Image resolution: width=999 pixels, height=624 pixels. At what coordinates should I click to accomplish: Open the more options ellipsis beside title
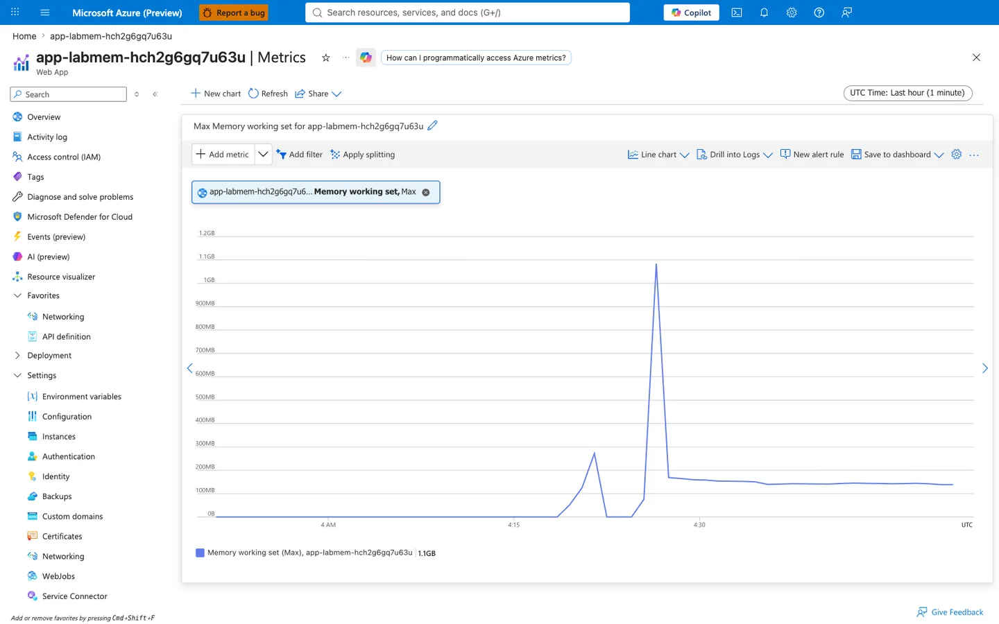point(345,58)
